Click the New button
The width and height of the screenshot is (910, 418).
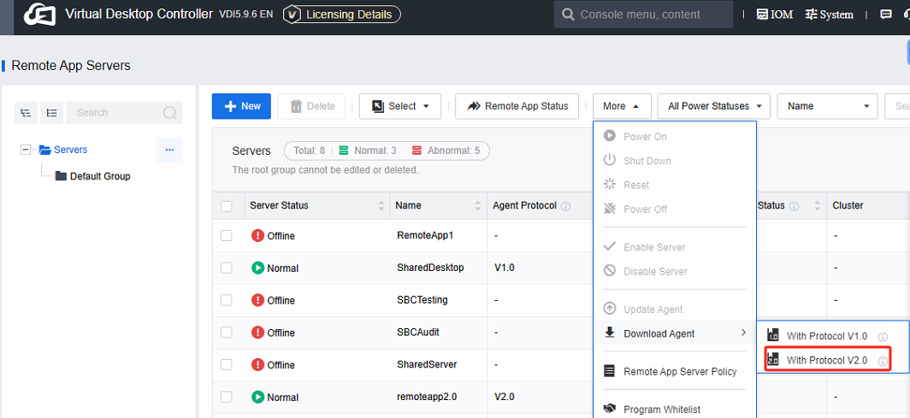241,106
